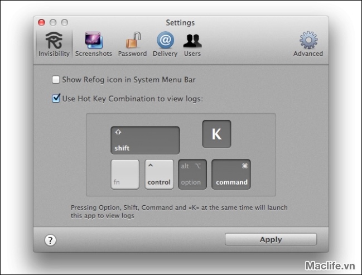Open the Delivery email tab
The width and height of the screenshot is (362, 275).
pyautogui.click(x=165, y=44)
